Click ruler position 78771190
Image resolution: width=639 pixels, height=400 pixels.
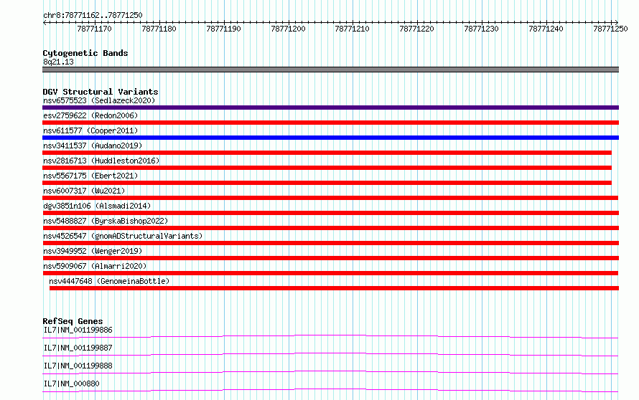223,29
